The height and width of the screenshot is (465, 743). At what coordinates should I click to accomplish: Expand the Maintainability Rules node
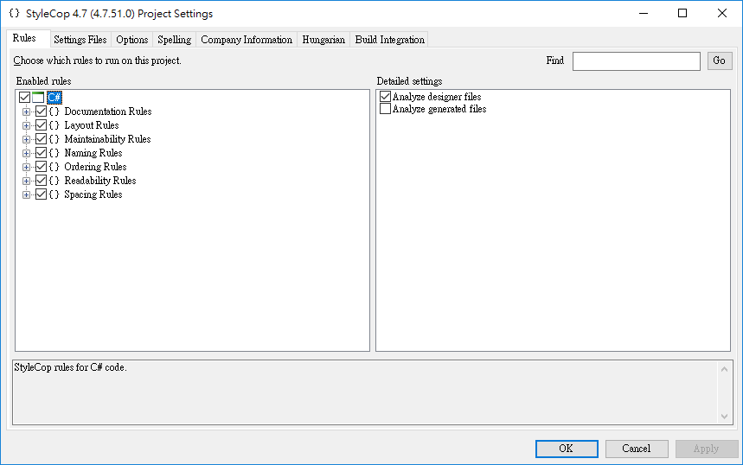click(26, 140)
